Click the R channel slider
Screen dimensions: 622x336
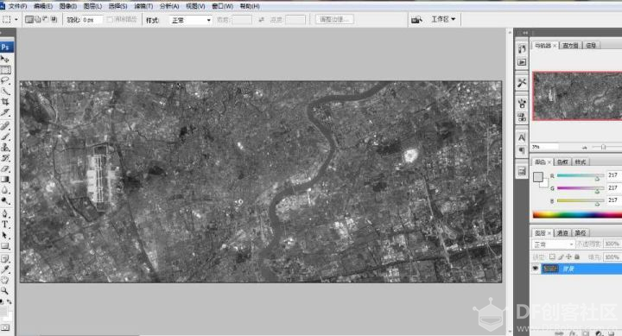point(580,175)
